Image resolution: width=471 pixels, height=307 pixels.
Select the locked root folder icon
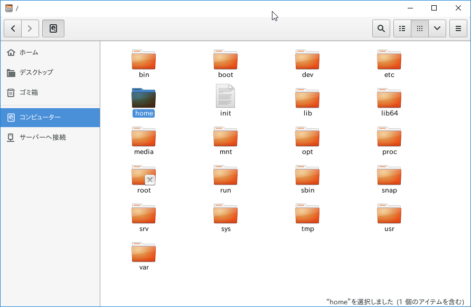tap(144, 175)
